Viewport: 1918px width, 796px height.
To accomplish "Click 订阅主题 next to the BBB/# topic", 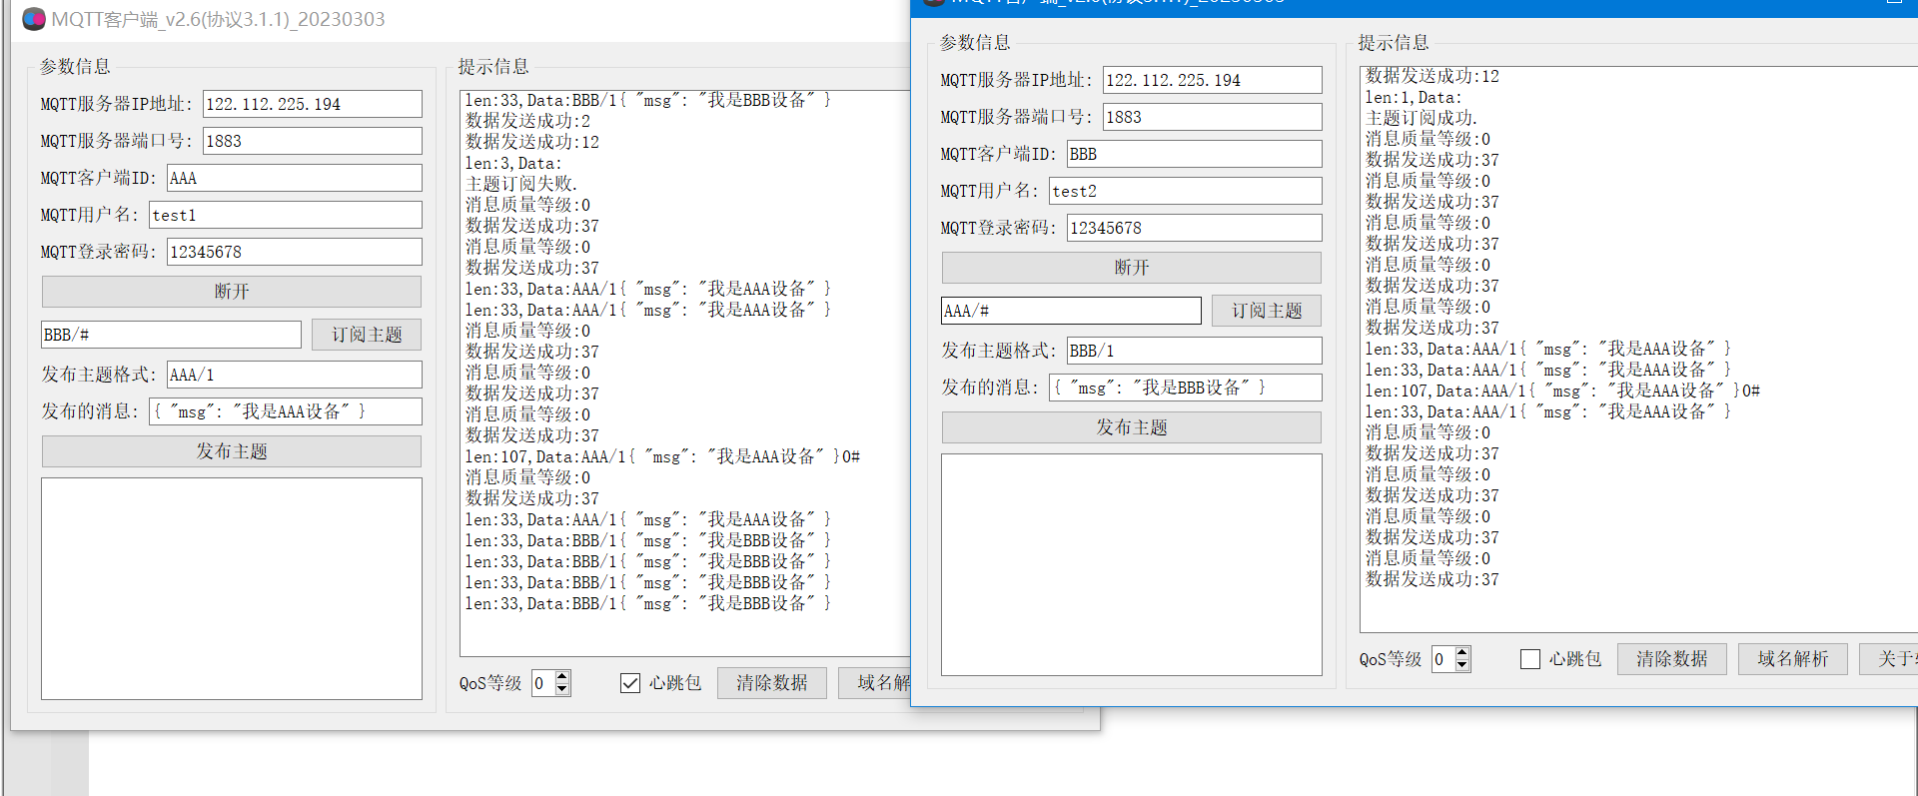I will [x=367, y=335].
